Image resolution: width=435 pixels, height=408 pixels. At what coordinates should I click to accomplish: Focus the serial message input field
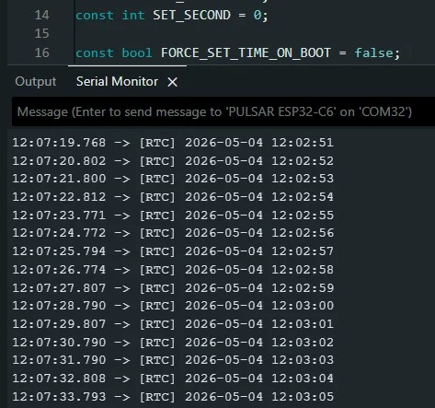pos(223,111)
